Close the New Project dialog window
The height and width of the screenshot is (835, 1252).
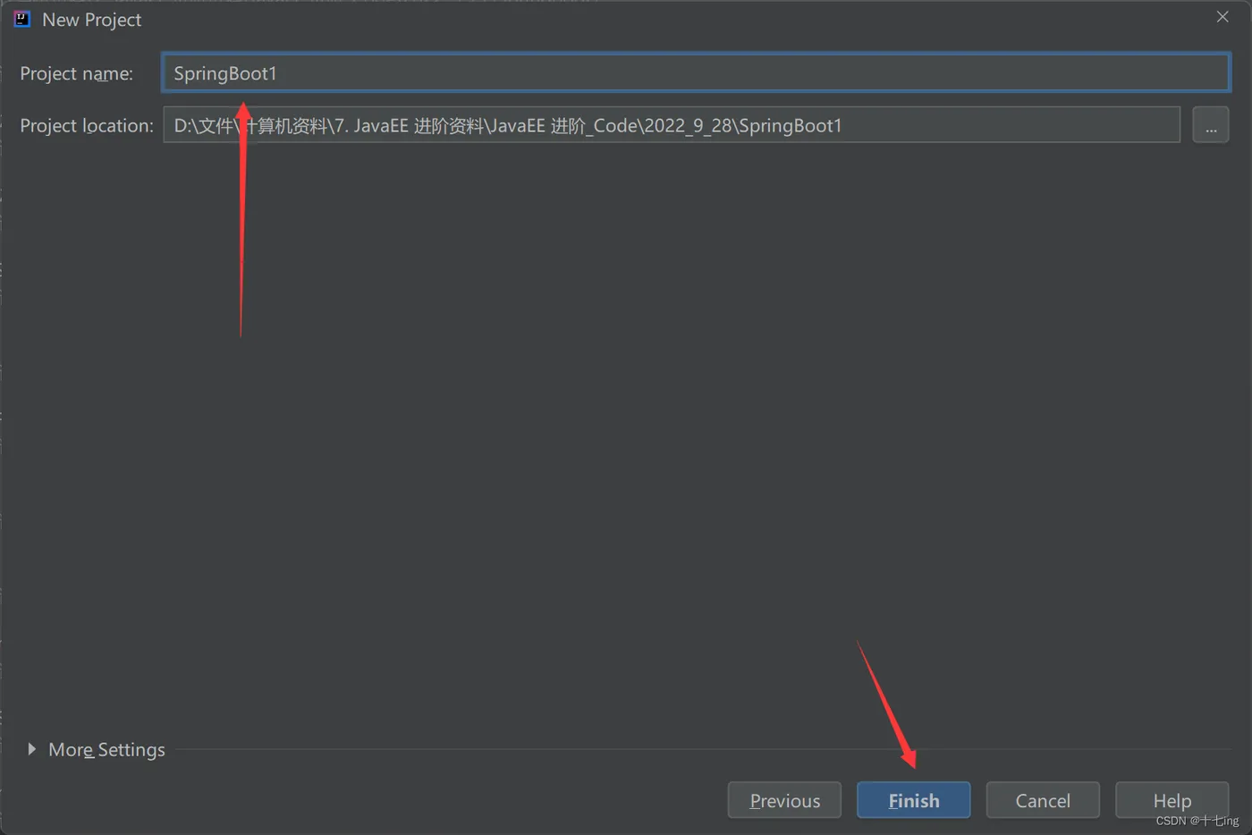1222,17
